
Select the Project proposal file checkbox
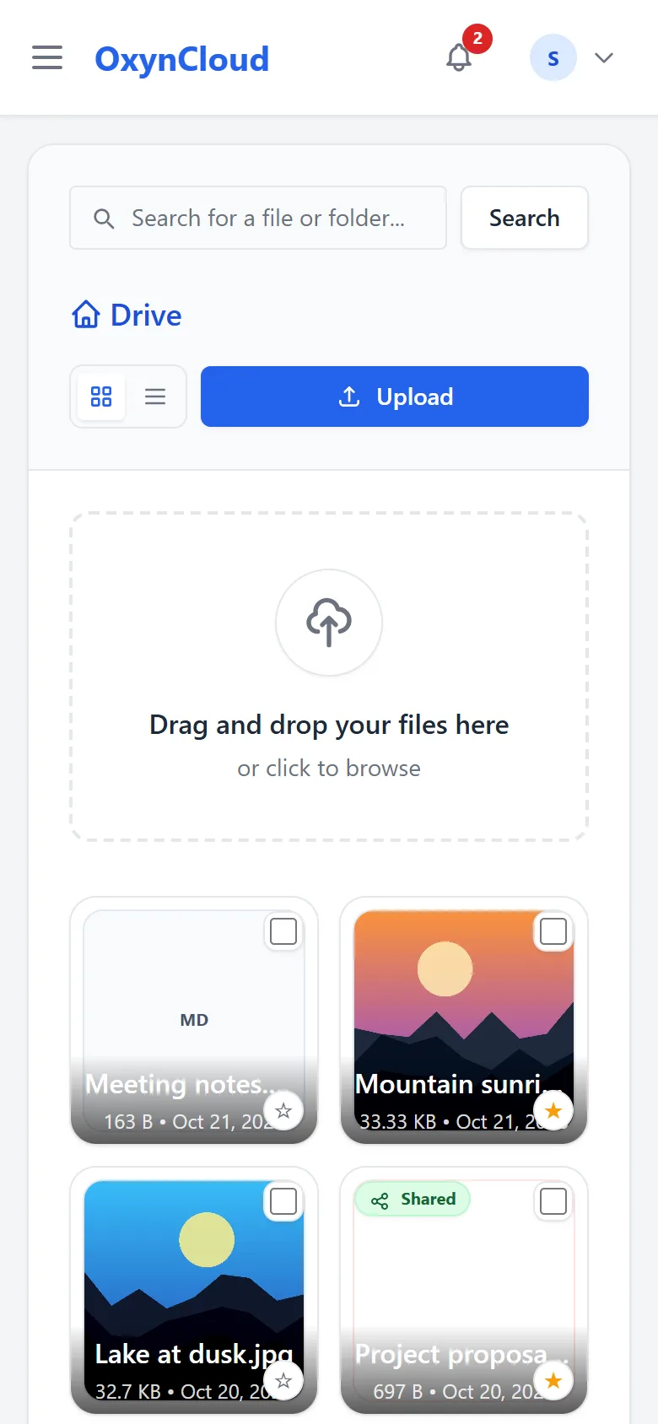coord(553,1201)
